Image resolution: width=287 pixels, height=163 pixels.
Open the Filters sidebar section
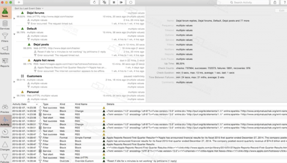click(5, 38)
